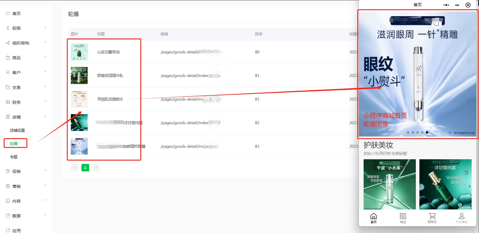The image size is (479, 233).
Task: Open the 数据 sidebar menu label
Action: [17, 216]
